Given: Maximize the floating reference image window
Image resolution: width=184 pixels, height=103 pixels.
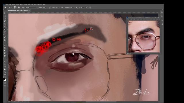Looking at the screenshot, I should 155,18.
